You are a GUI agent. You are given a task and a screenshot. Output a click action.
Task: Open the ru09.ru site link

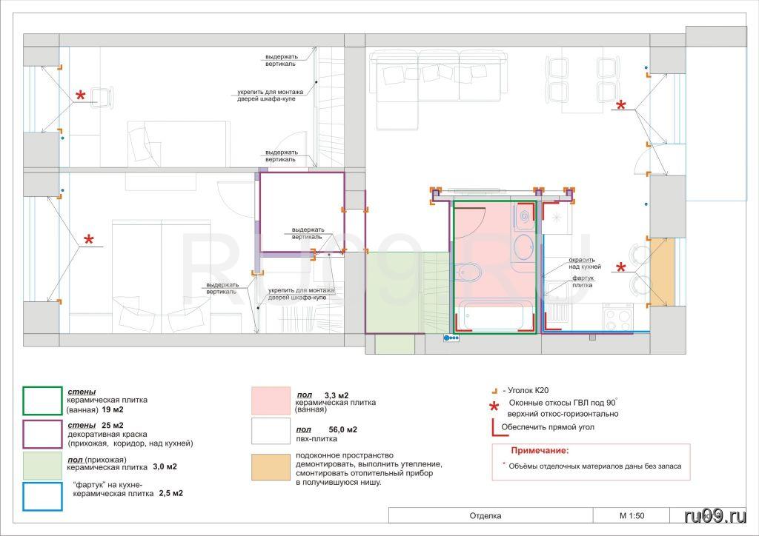(715, 515)
